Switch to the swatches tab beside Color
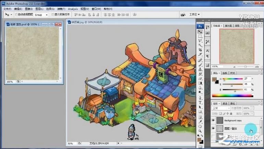This screenshot has width=264, height=149. tap(225, 73)
